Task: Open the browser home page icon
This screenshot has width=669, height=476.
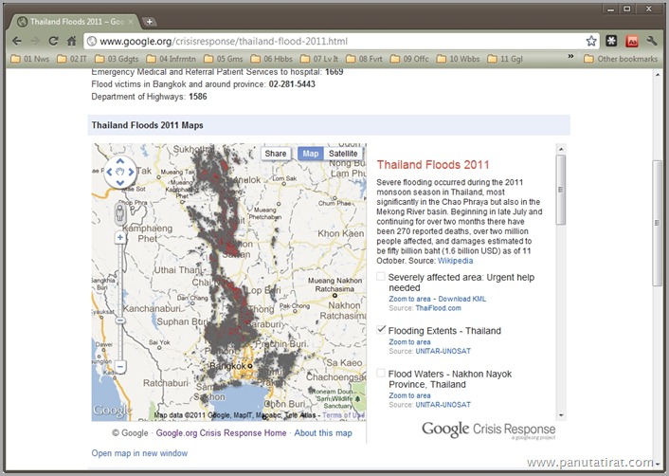Action: tap(72, 41)
